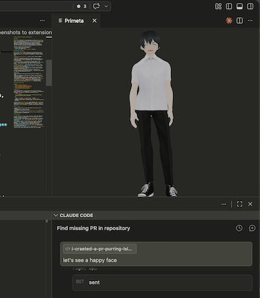Split the Primeta editor right
The height and width of the screenshot is (298, 260).
pos(240,20)
